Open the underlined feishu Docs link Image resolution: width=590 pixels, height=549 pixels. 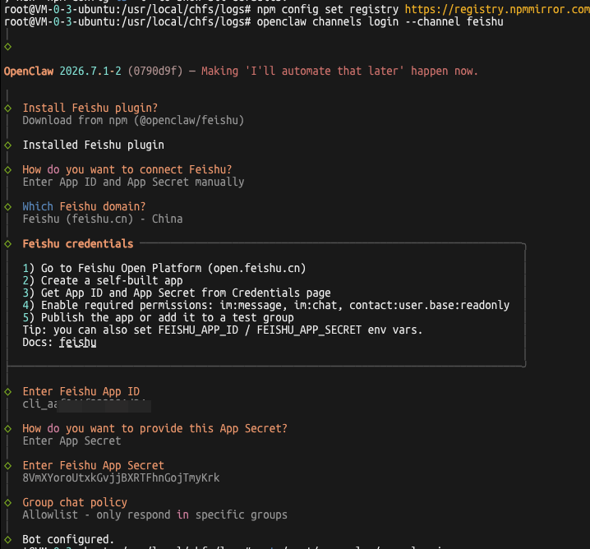[78, 343]
